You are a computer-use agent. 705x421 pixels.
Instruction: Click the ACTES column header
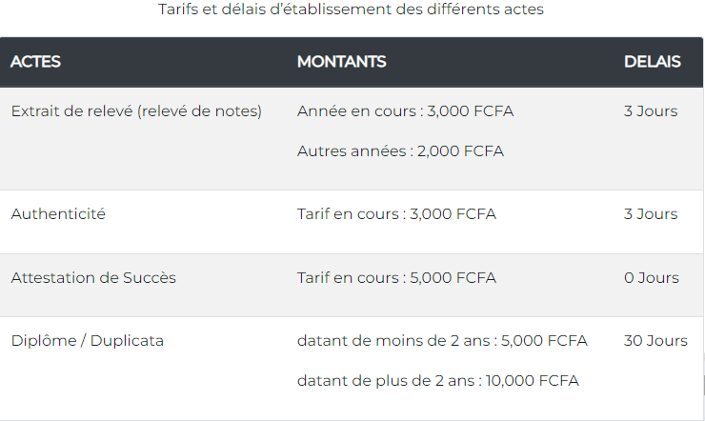pyautogui.click(x=35, y=62)
